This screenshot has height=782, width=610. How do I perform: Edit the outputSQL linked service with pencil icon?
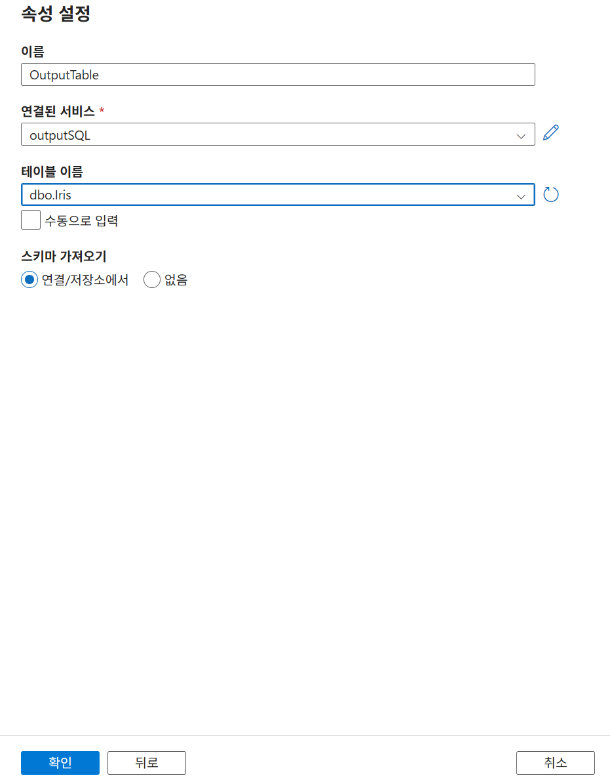(x=551, y=133)
